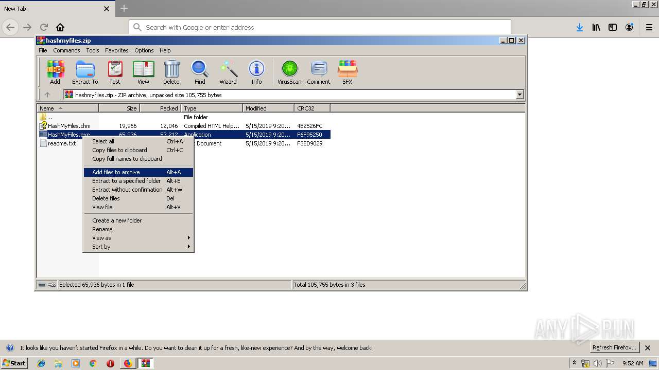Click the Refresh Firefox button

(x=615, y=347)
